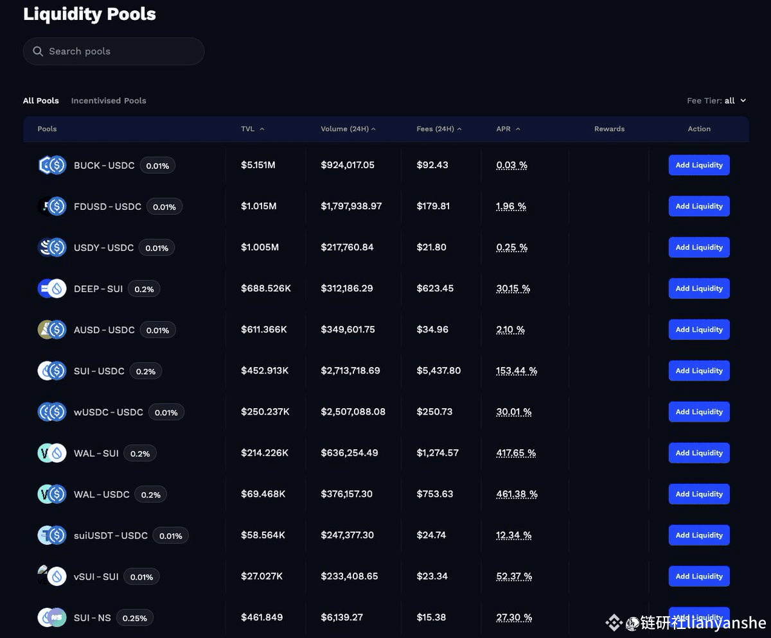
Task: Click the BUCK-USDC token pair icon
Action: [x=52, y=166]
